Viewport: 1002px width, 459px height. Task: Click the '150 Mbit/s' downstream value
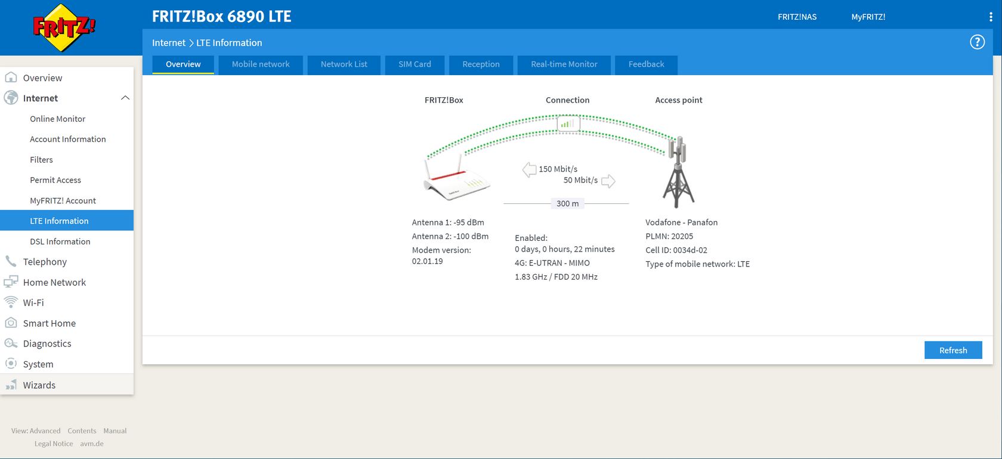[x=558, y=169]
